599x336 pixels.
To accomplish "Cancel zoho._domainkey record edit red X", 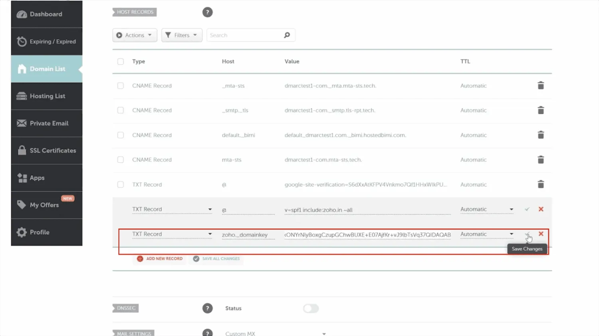I will [x=541, y=234].
